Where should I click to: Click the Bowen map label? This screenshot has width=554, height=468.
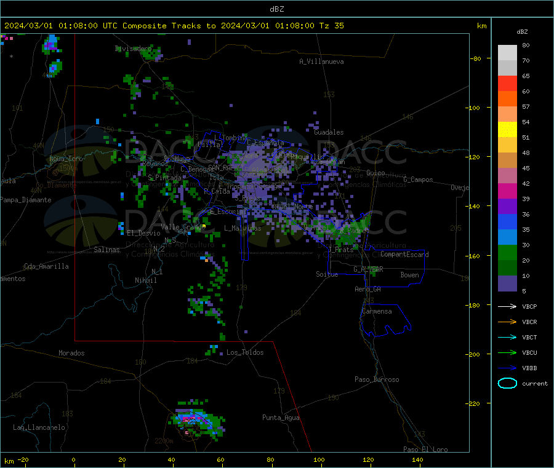409,275
